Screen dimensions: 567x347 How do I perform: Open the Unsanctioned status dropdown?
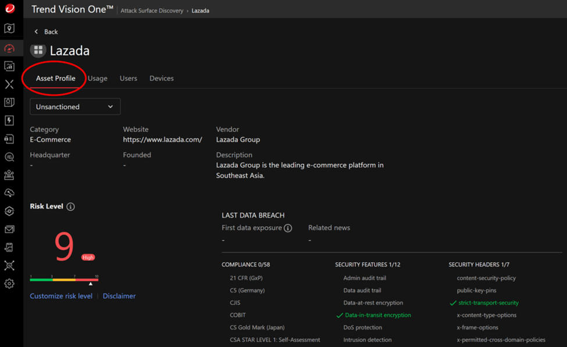pos(75,106)
